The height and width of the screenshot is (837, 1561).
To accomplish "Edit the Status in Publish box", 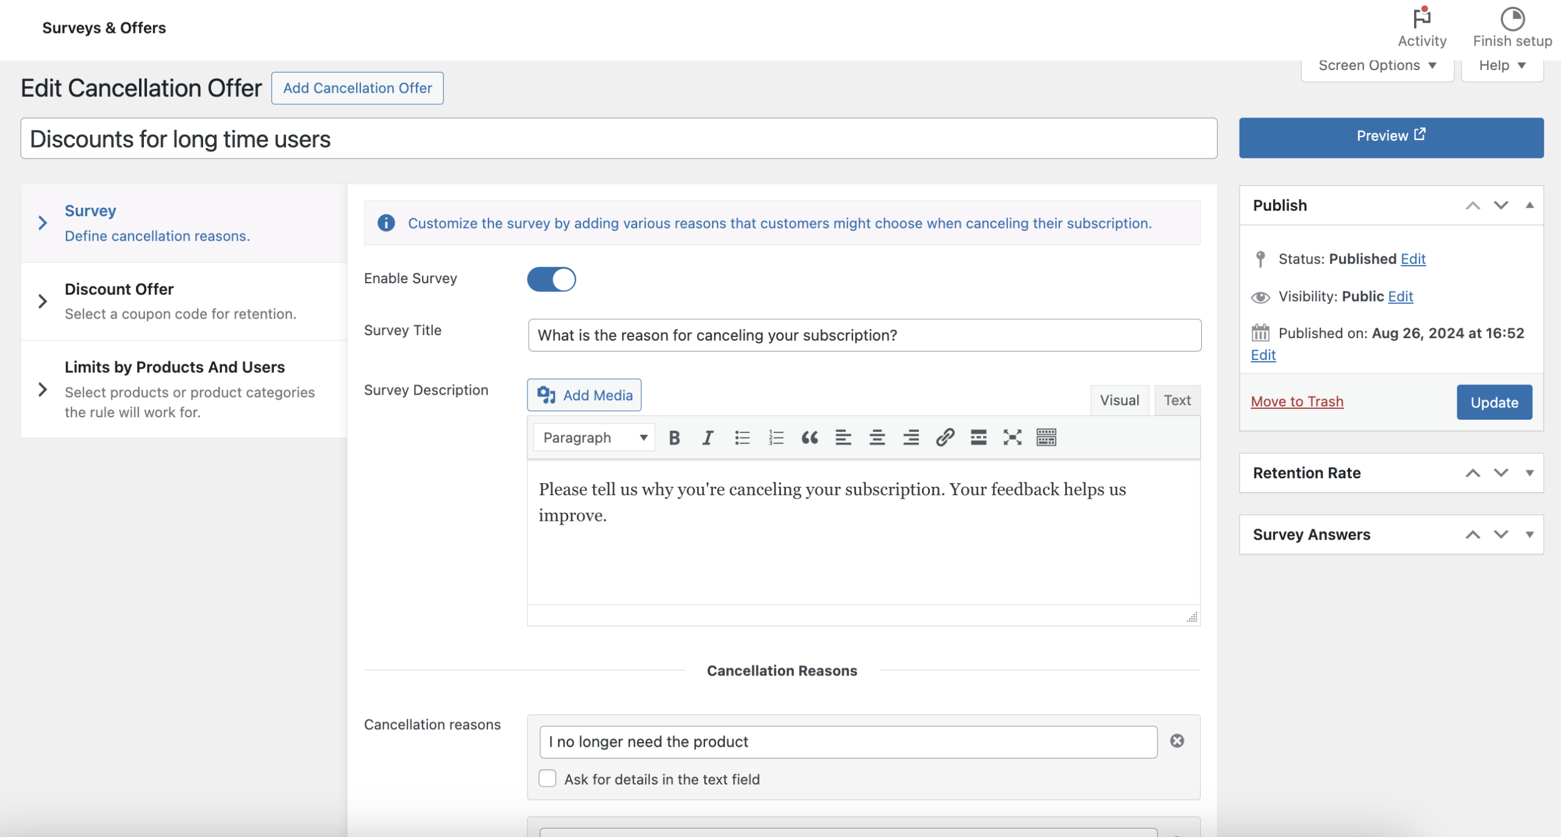I will click(x=1413, y=259).
